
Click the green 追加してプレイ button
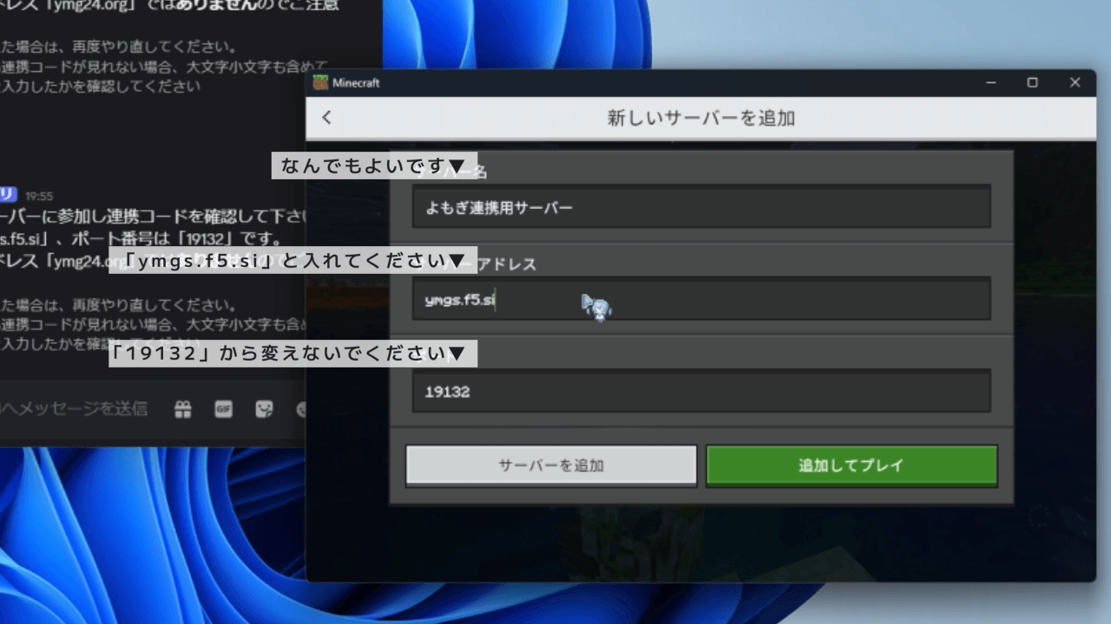point(851,465)
